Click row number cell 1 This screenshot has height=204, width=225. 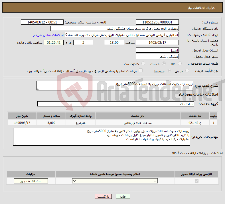(x=214, y=123)
